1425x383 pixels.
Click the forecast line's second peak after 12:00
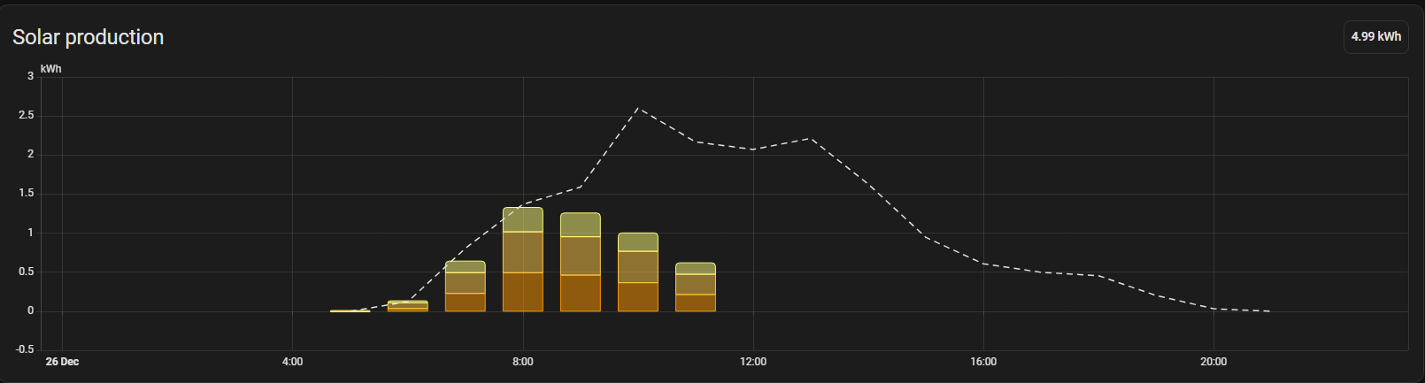tap(811, 138)
